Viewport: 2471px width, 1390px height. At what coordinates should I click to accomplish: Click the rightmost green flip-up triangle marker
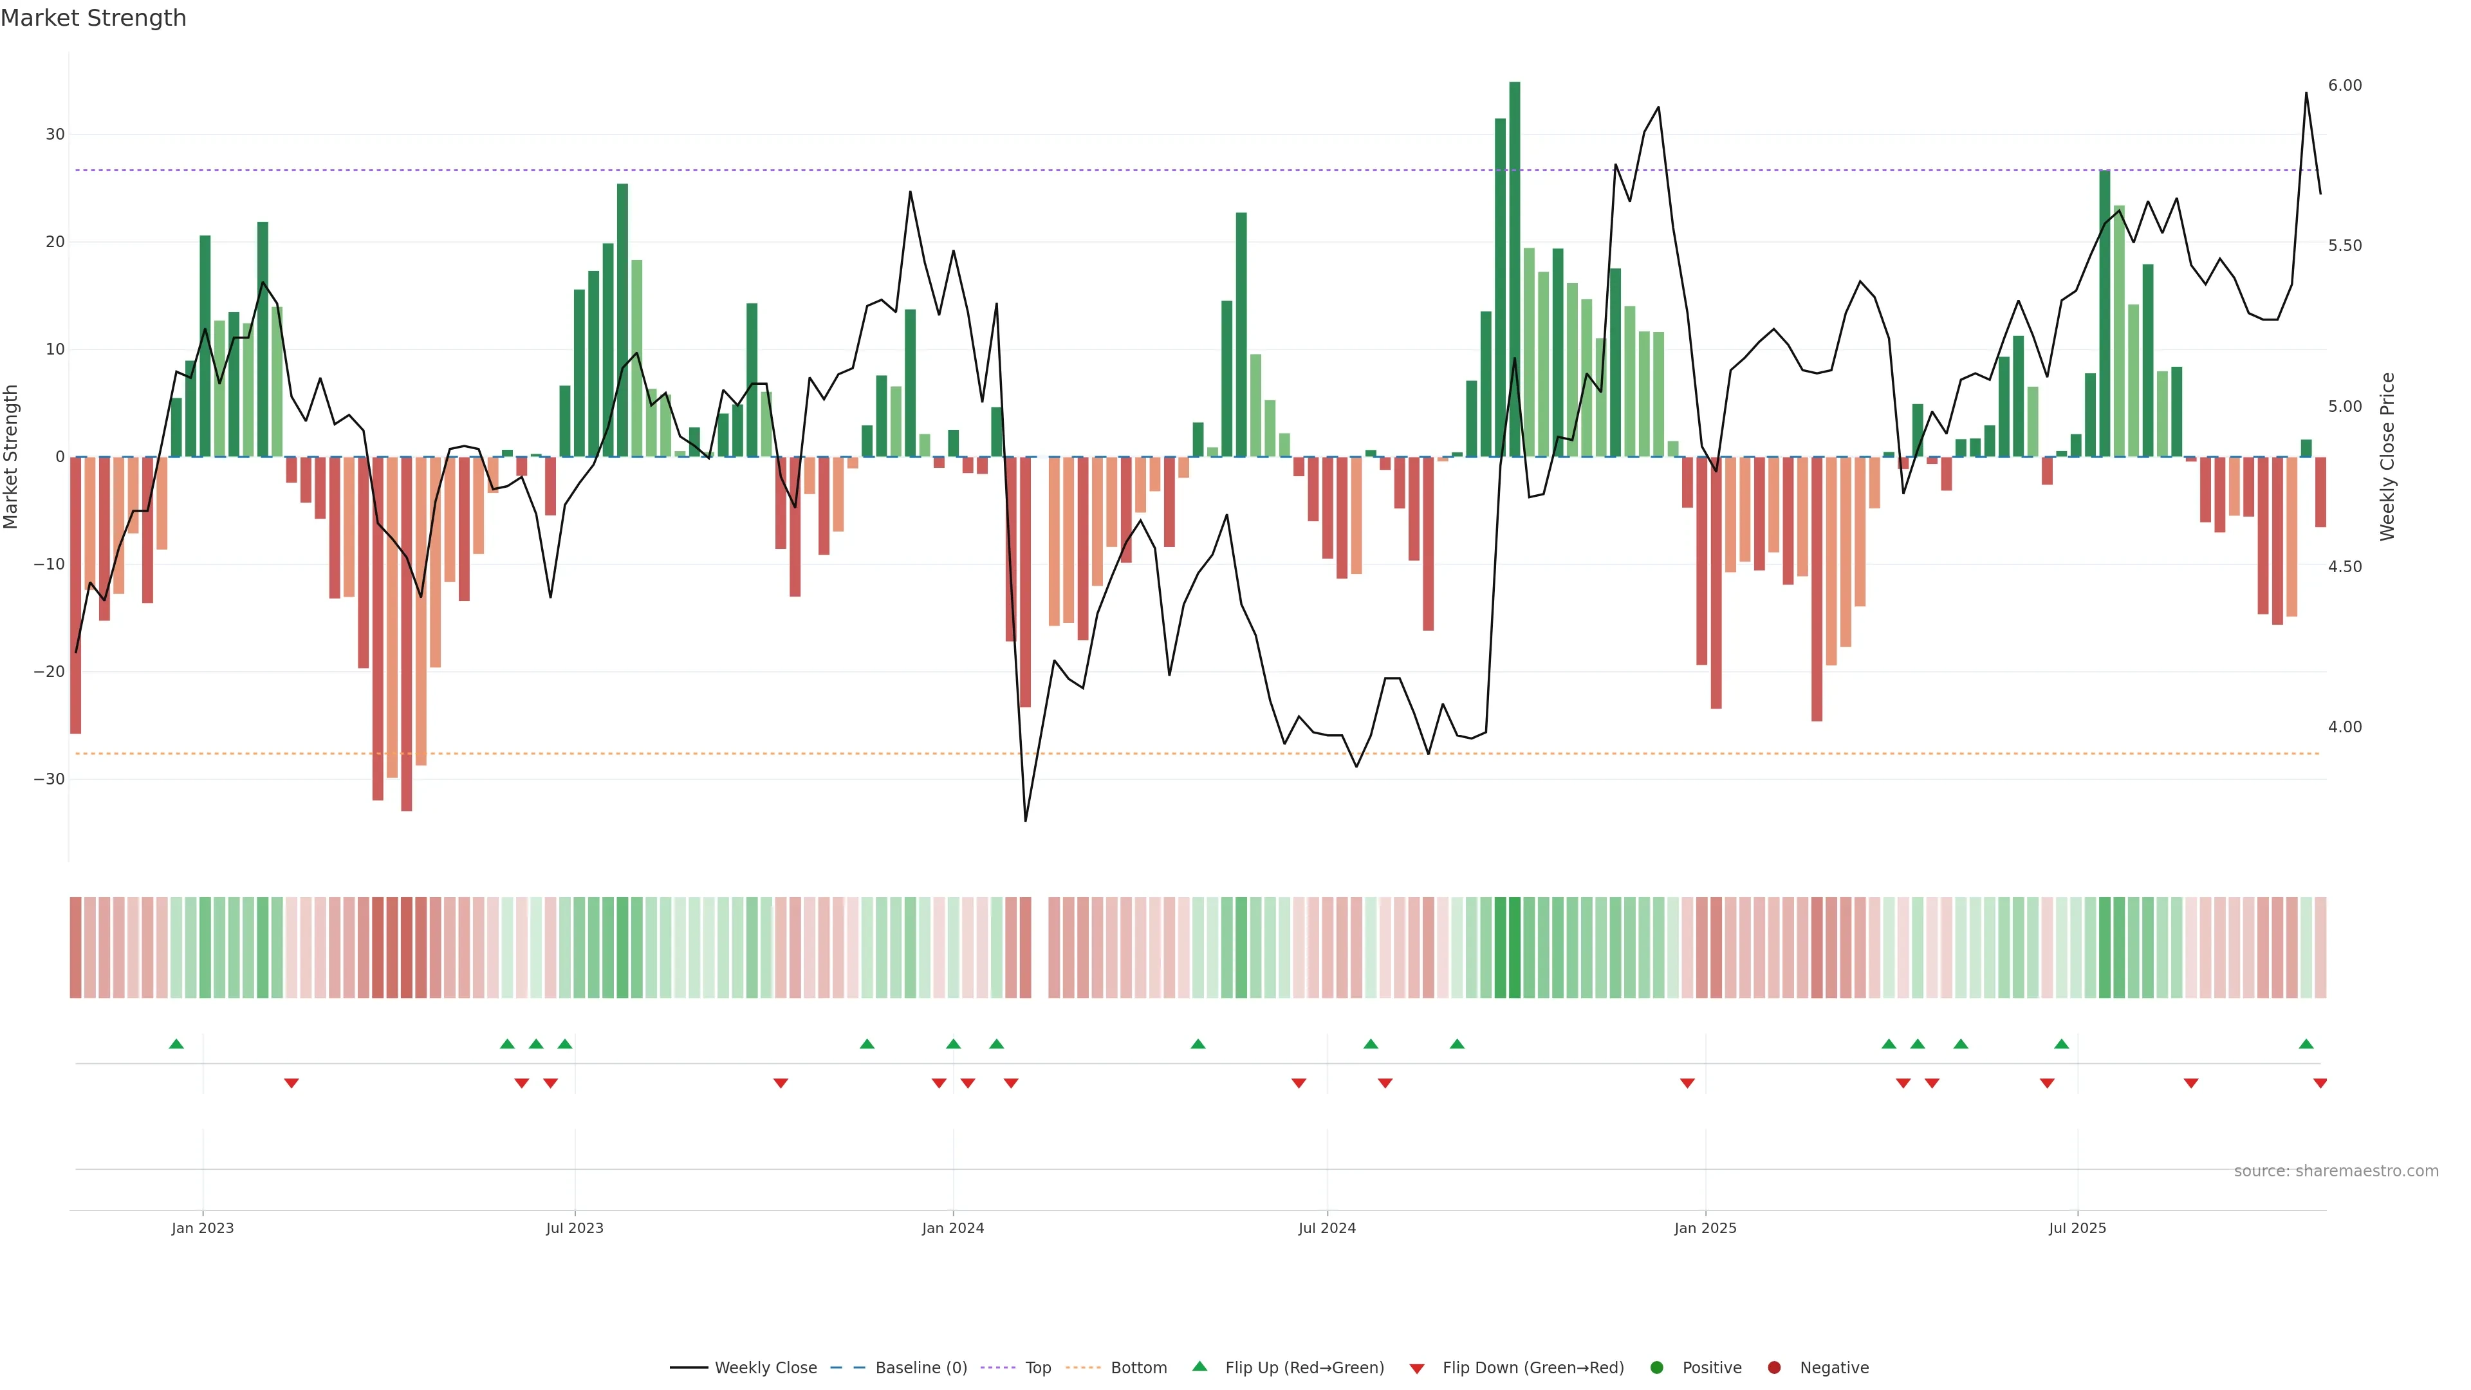pos(2306,1044)
